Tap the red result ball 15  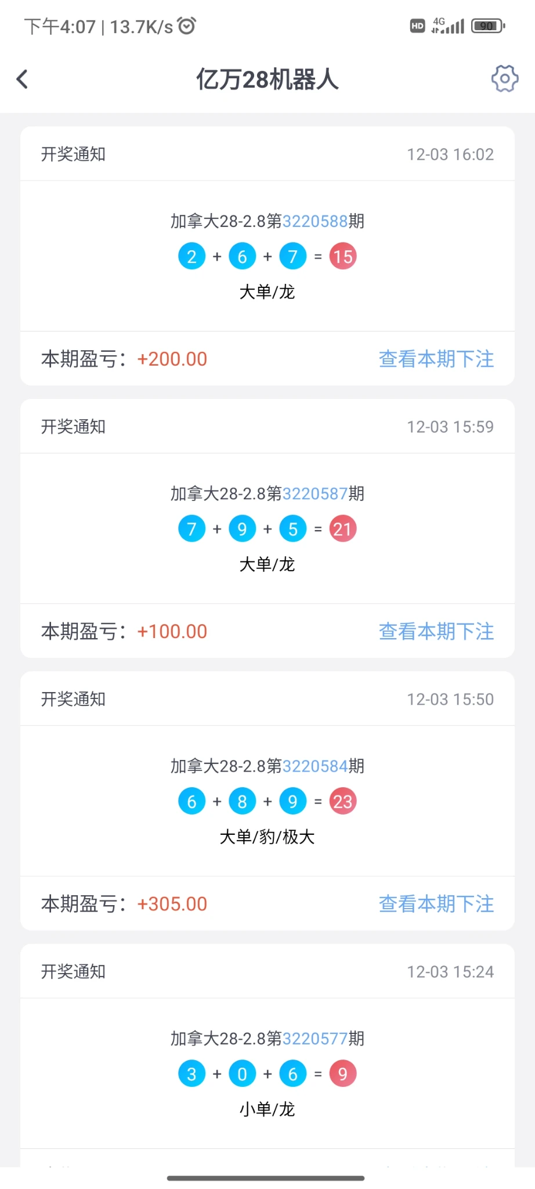tap(343, 257)
